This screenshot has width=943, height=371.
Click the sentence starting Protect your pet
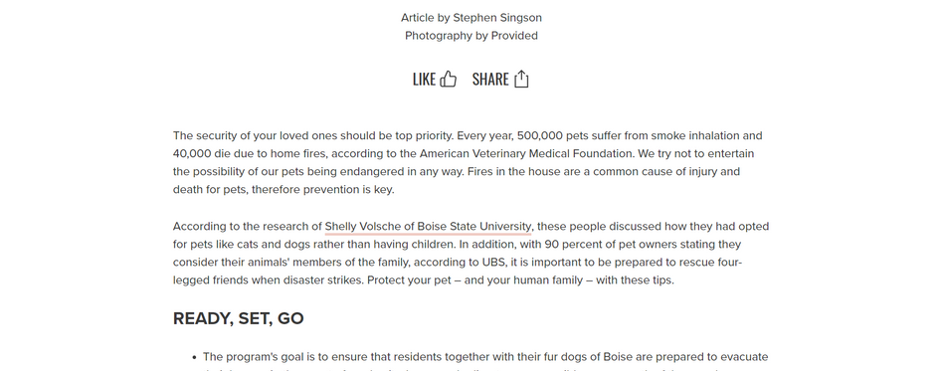(x=520, y=280)
